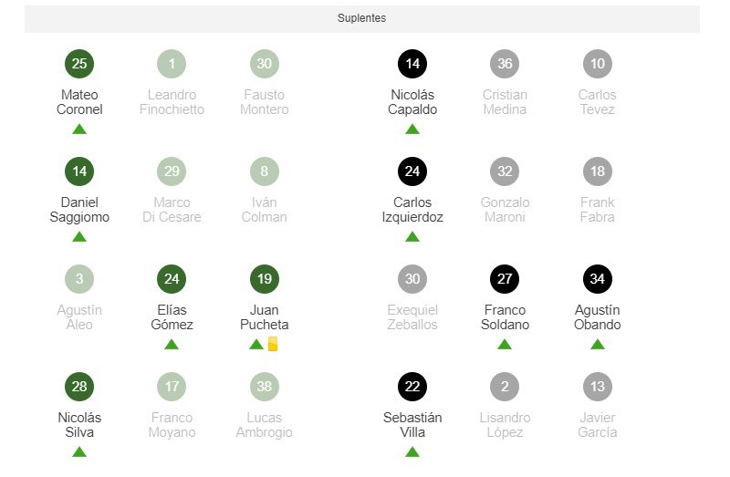
Task: Click Daniel Saggiomo's green substitution arrow
Action: coord(79,236)
